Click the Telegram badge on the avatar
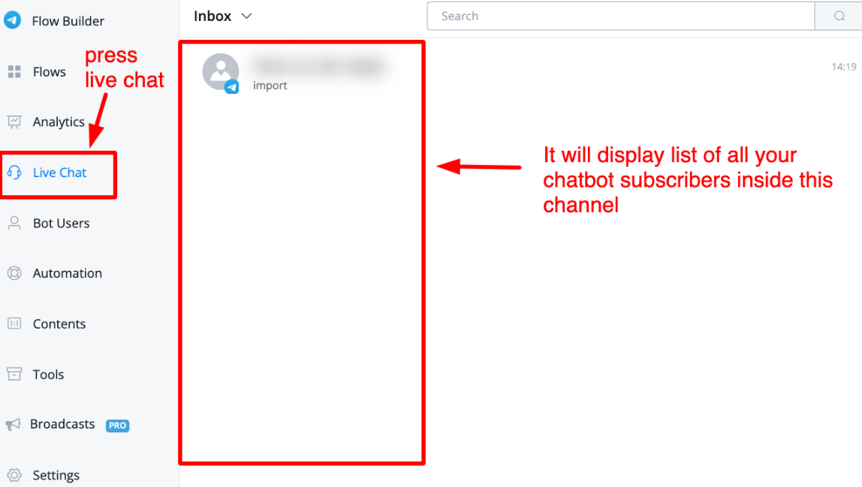Viewport: 862px width, 487px height. tap(233, 87)
